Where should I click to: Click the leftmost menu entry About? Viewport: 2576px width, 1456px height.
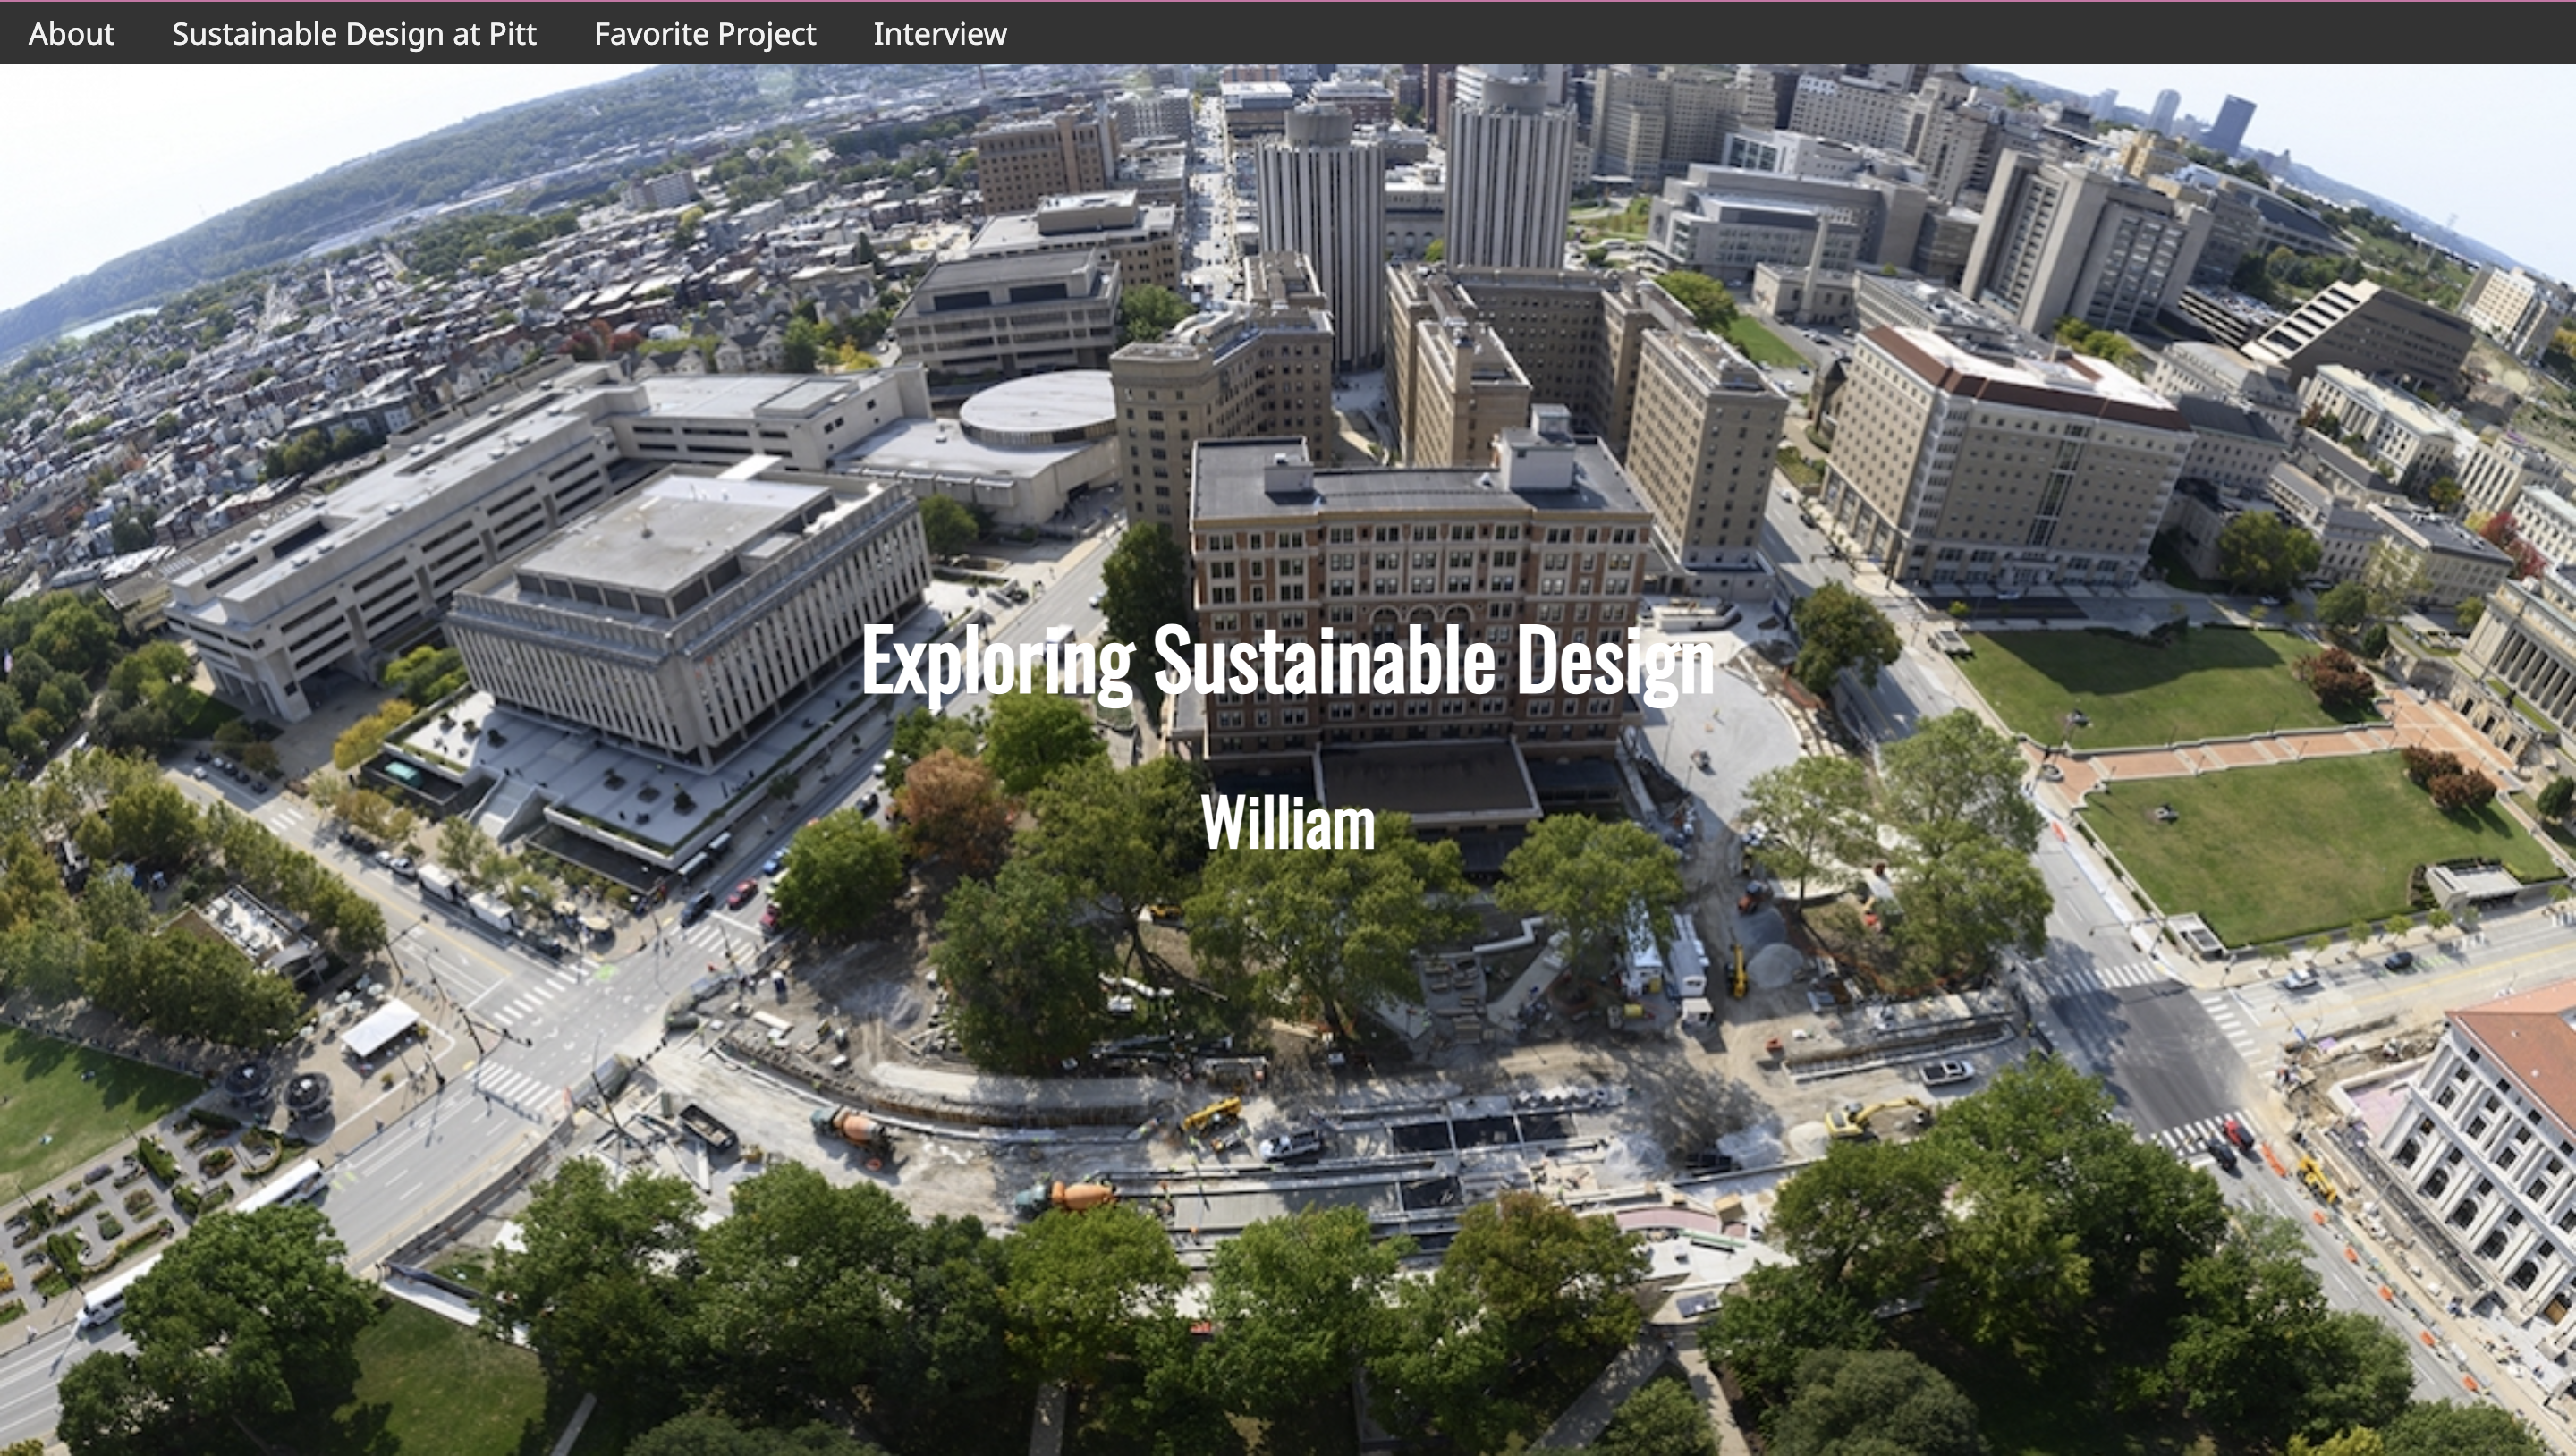pos(70,34)
